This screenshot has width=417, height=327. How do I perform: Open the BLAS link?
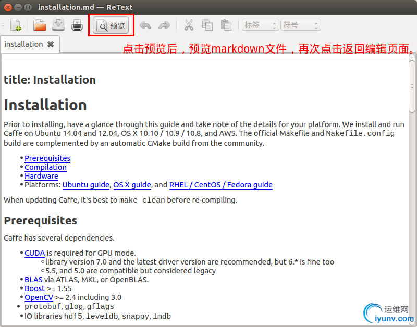33,280
